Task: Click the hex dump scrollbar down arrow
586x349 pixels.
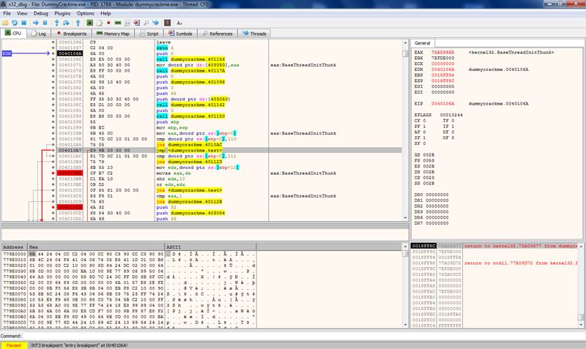Action: click(x=405, y=325)
